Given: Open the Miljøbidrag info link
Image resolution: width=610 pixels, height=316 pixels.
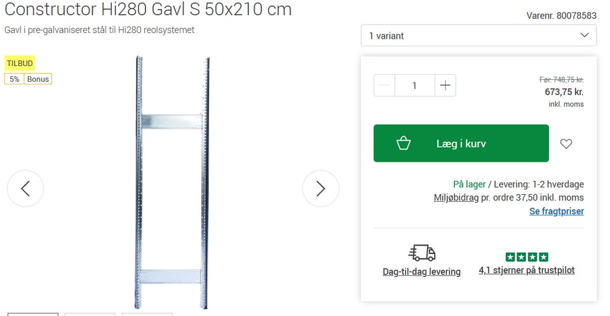Looking at the screenshot, I should click(456, 197).
